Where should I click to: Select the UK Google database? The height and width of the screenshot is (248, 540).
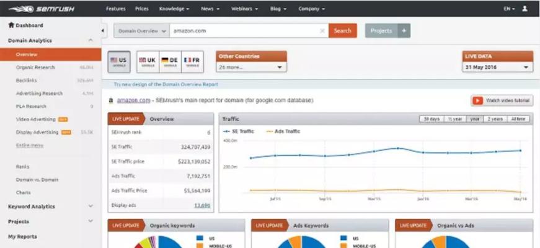click(x=148, y=62)
